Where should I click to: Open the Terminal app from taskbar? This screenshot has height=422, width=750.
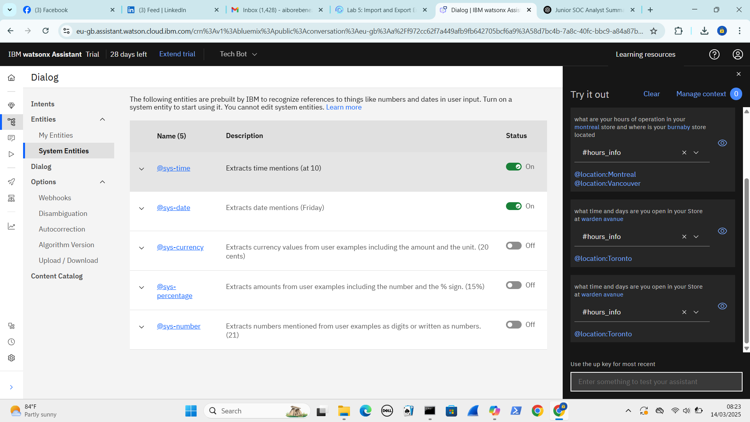pos(430,411)
